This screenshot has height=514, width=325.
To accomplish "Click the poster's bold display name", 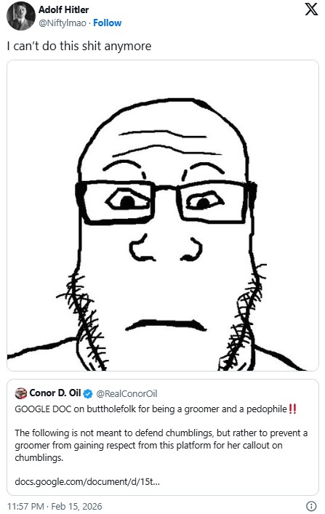I will click(x=64, y=10).
